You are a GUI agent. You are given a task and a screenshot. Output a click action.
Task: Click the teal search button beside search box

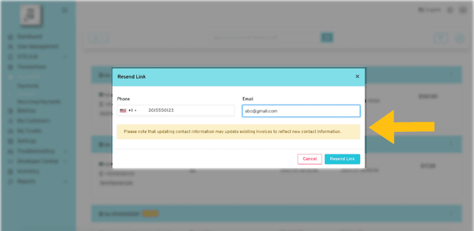point(327,38)
